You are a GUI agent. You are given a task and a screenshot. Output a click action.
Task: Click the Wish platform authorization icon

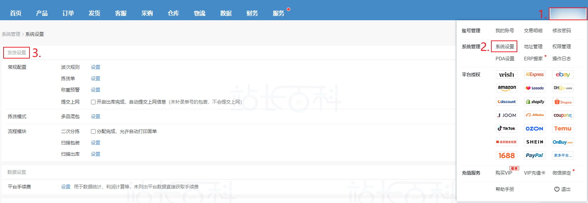(x=506, y=75)
